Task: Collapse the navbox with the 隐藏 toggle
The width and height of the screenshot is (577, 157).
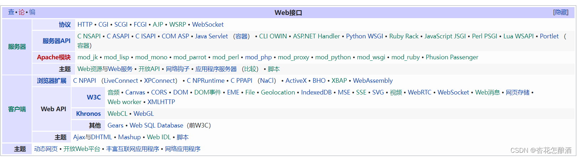Action: pos(561,12)
